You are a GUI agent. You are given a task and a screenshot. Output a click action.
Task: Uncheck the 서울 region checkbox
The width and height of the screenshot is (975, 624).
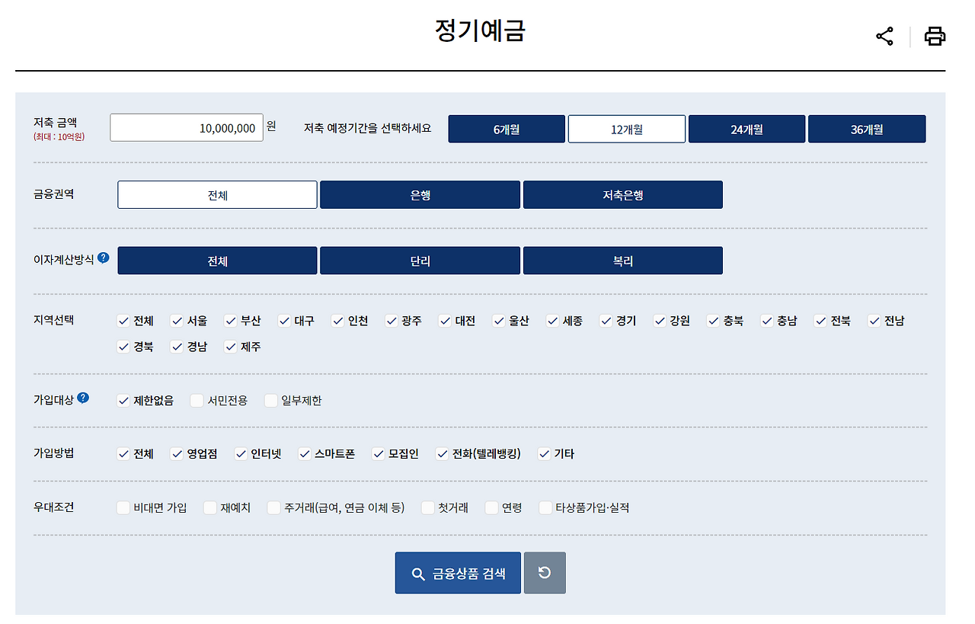176,321
